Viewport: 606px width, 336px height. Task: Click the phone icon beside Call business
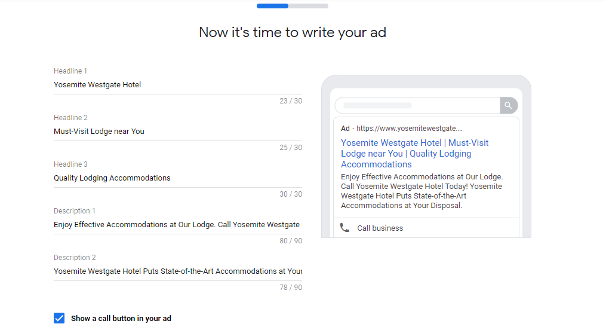(x=344, y=228)
